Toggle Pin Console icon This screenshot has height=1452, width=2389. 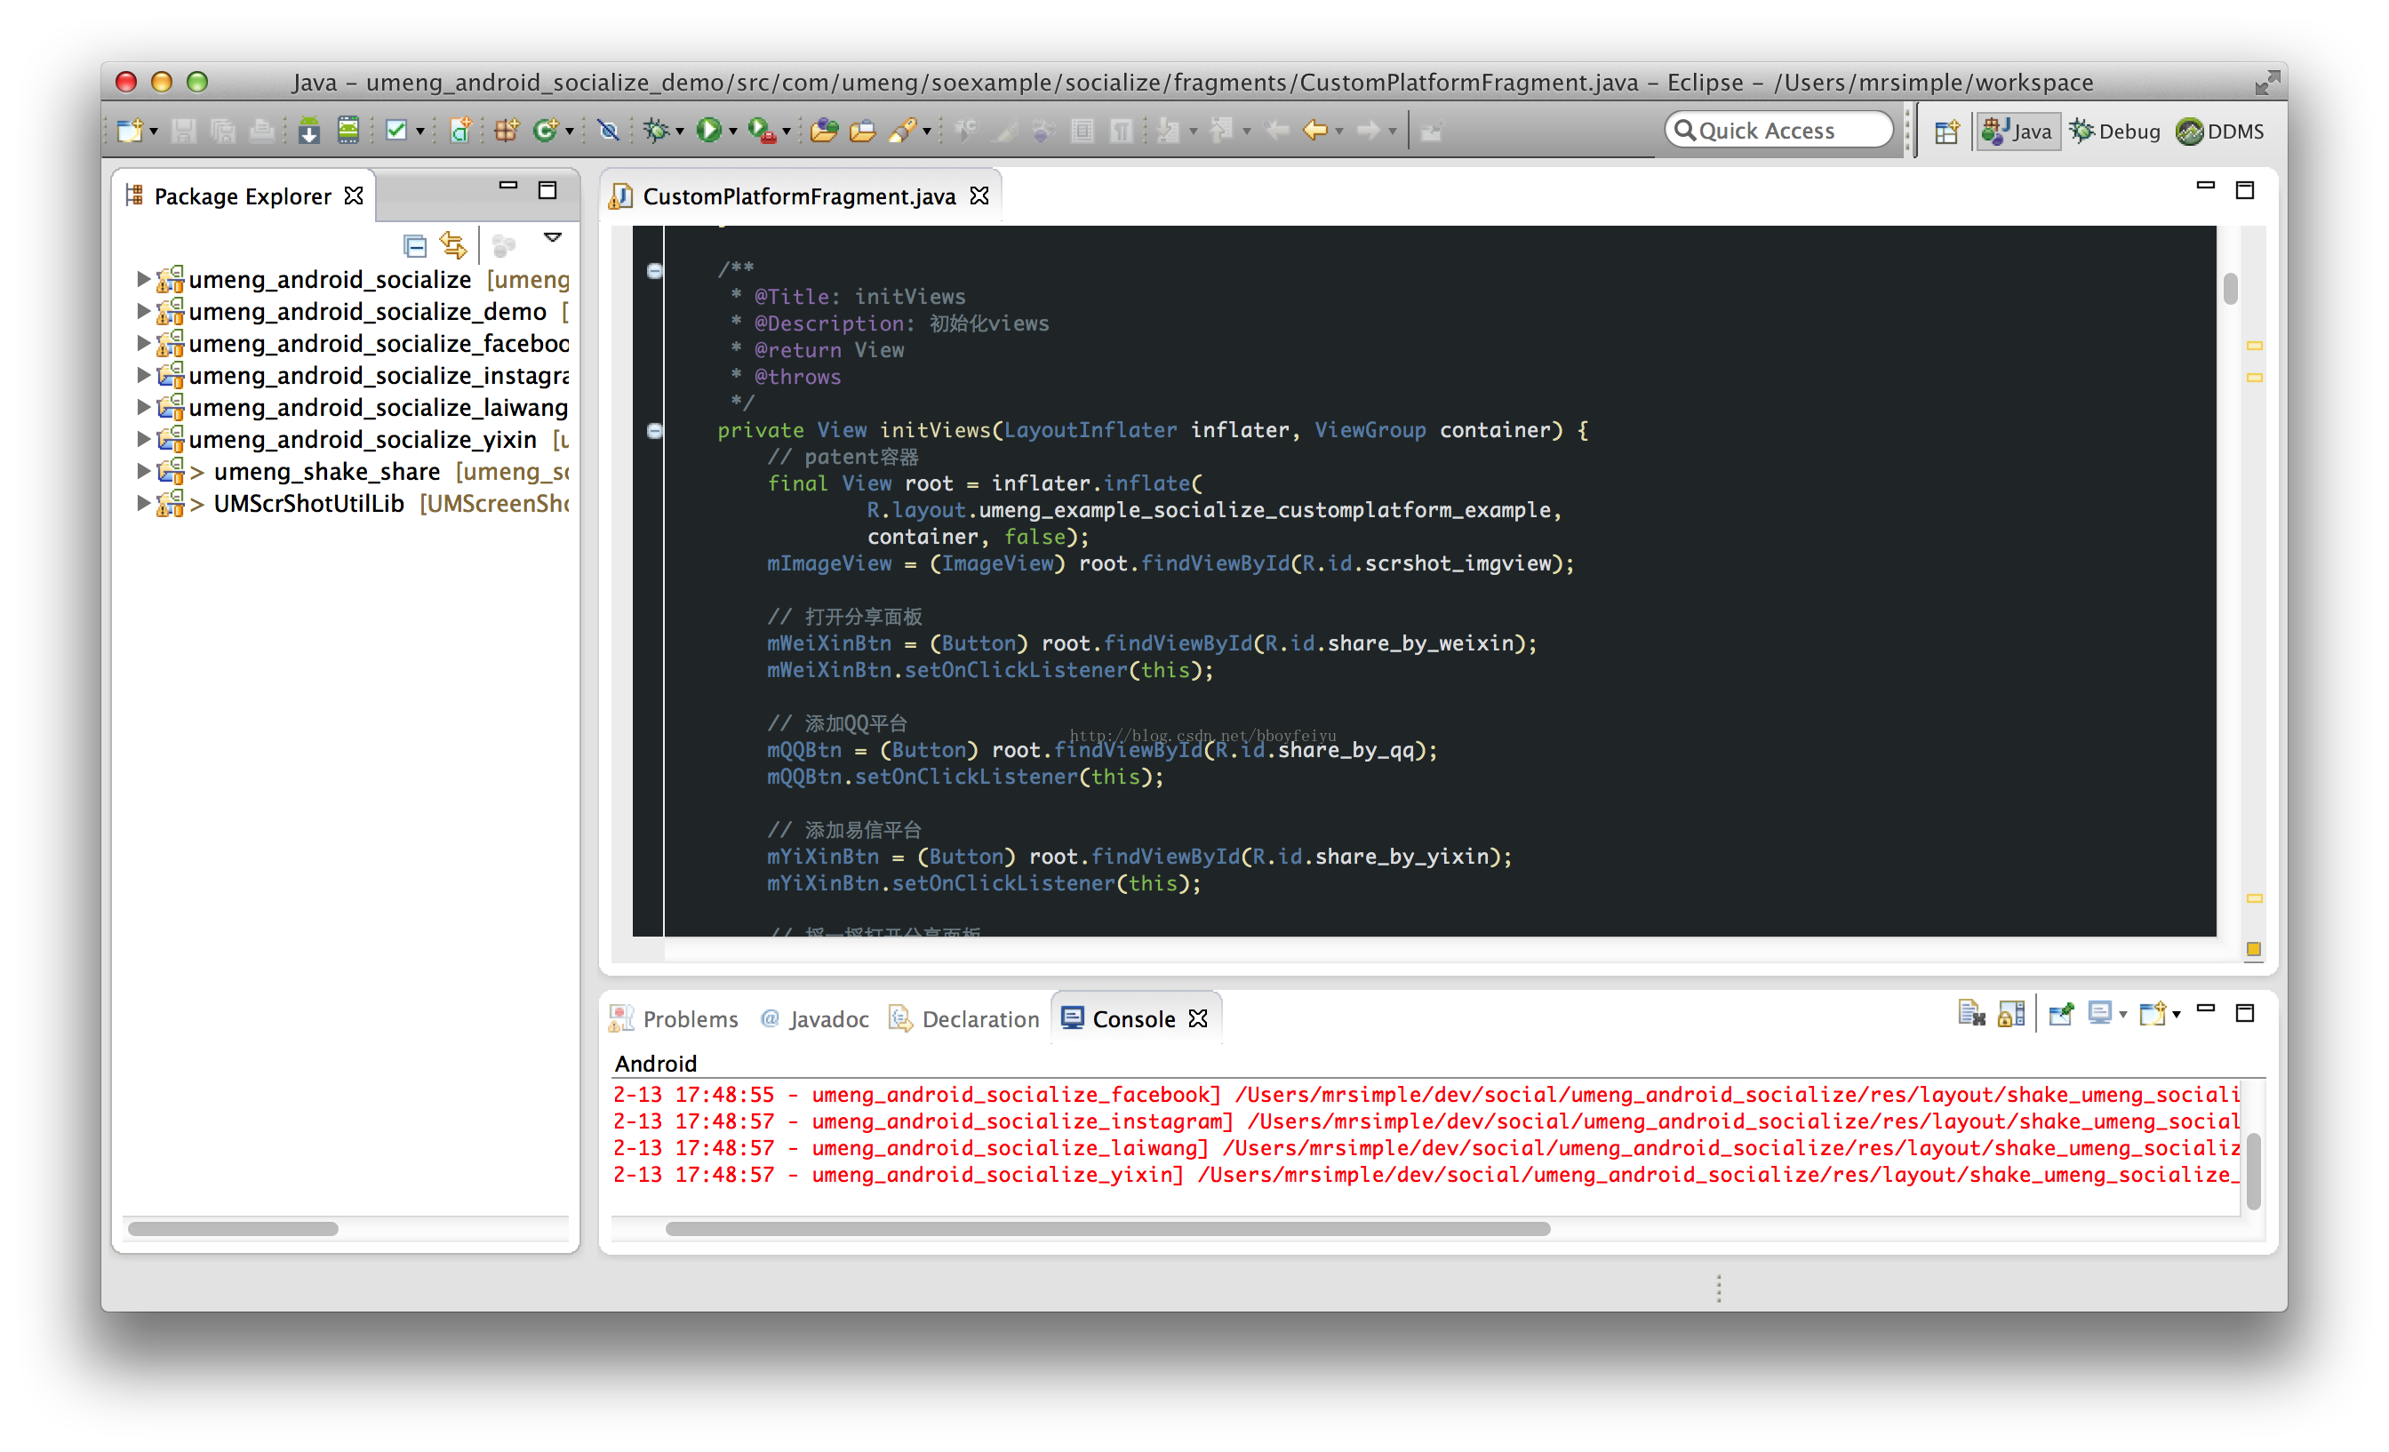click(x=2061, y=1014)
